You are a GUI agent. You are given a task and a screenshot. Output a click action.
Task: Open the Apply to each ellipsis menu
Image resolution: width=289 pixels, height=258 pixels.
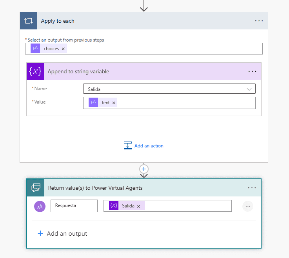(x=259, y=21)
